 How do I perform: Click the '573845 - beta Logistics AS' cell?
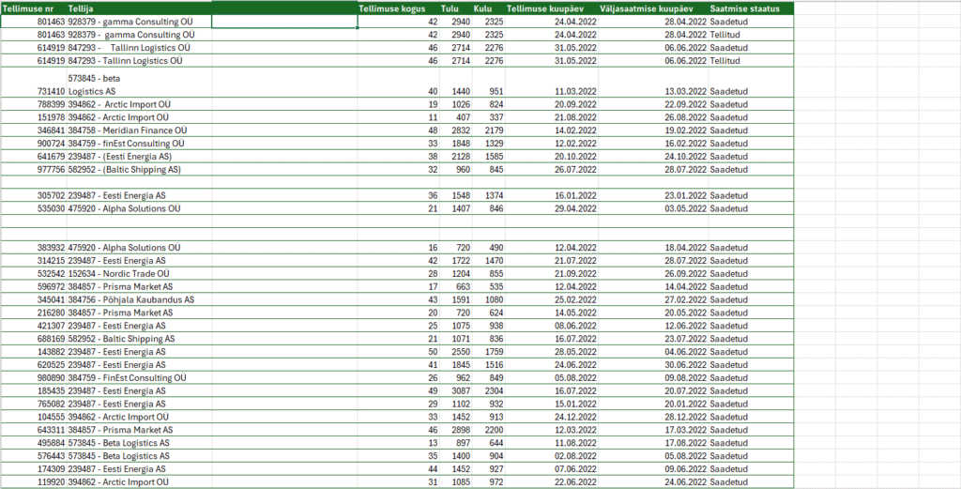click(139, 85)
